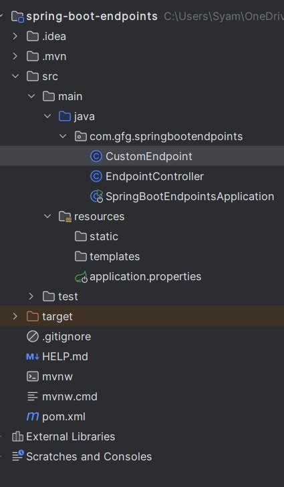
Task: Click the Spring leaf icon of application.properties
Action: pyautogui.click(x=81, y=276)
